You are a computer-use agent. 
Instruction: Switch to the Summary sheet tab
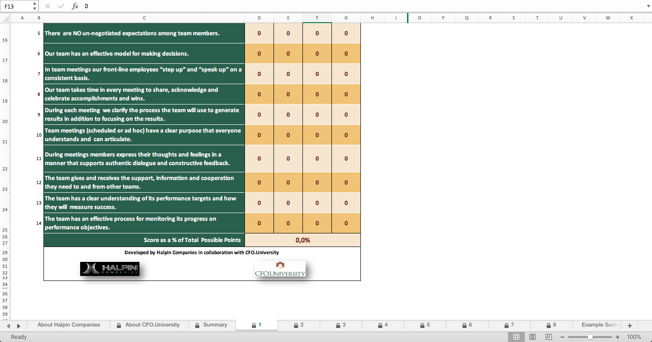pos(211,325)
